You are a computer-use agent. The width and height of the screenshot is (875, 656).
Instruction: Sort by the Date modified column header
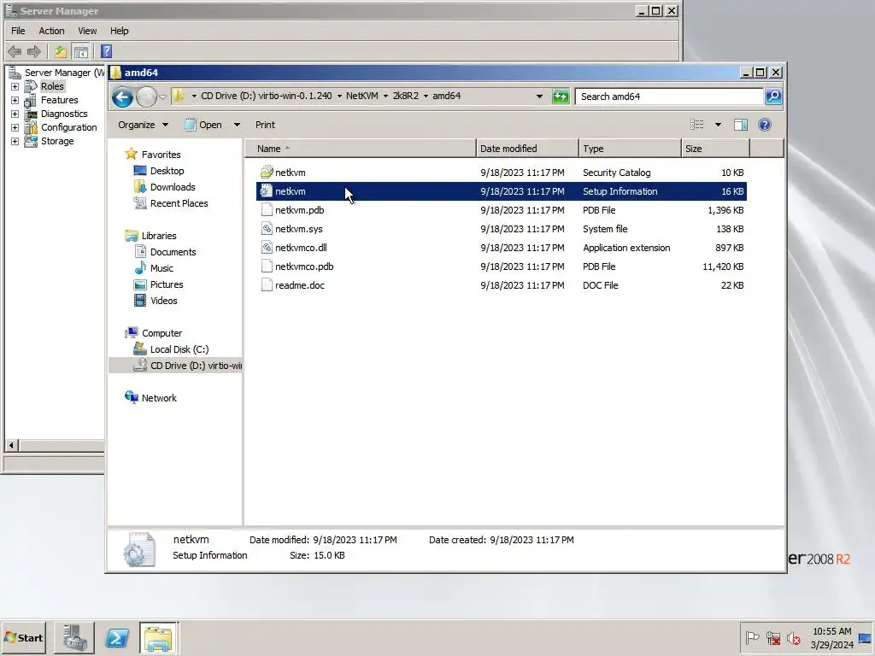527,149
